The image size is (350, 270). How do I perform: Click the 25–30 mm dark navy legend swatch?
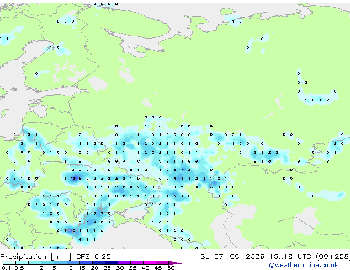coord(111,263)
